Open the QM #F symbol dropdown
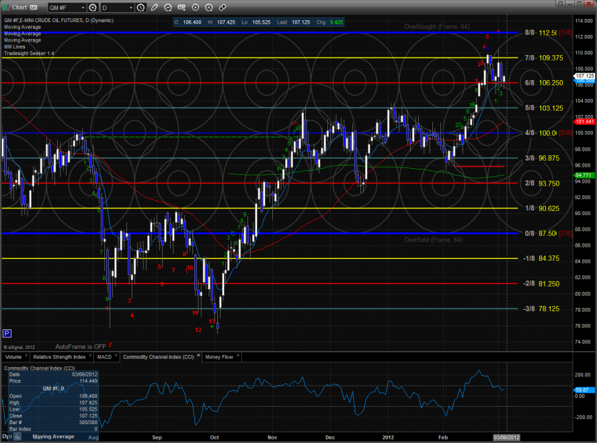Screen dimensions: 597x443 point(82,7)
